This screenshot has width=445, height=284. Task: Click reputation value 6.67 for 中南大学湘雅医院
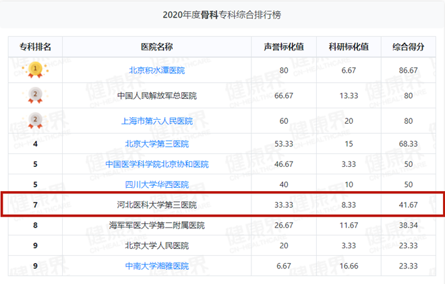(283, 266)
